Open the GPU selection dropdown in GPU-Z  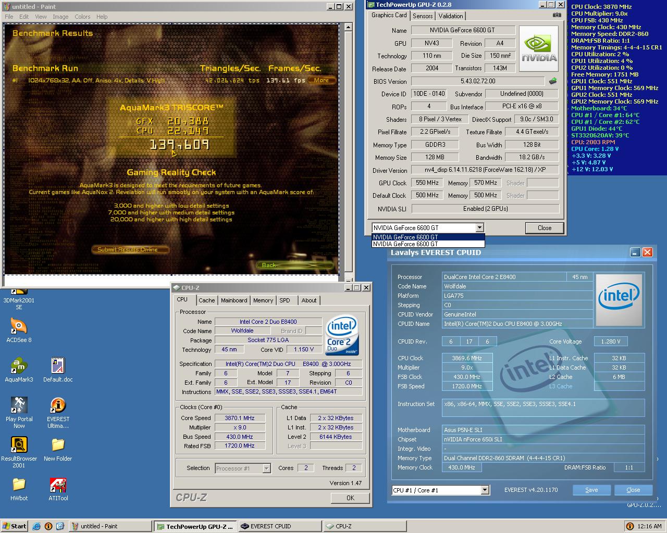[479, 227]
